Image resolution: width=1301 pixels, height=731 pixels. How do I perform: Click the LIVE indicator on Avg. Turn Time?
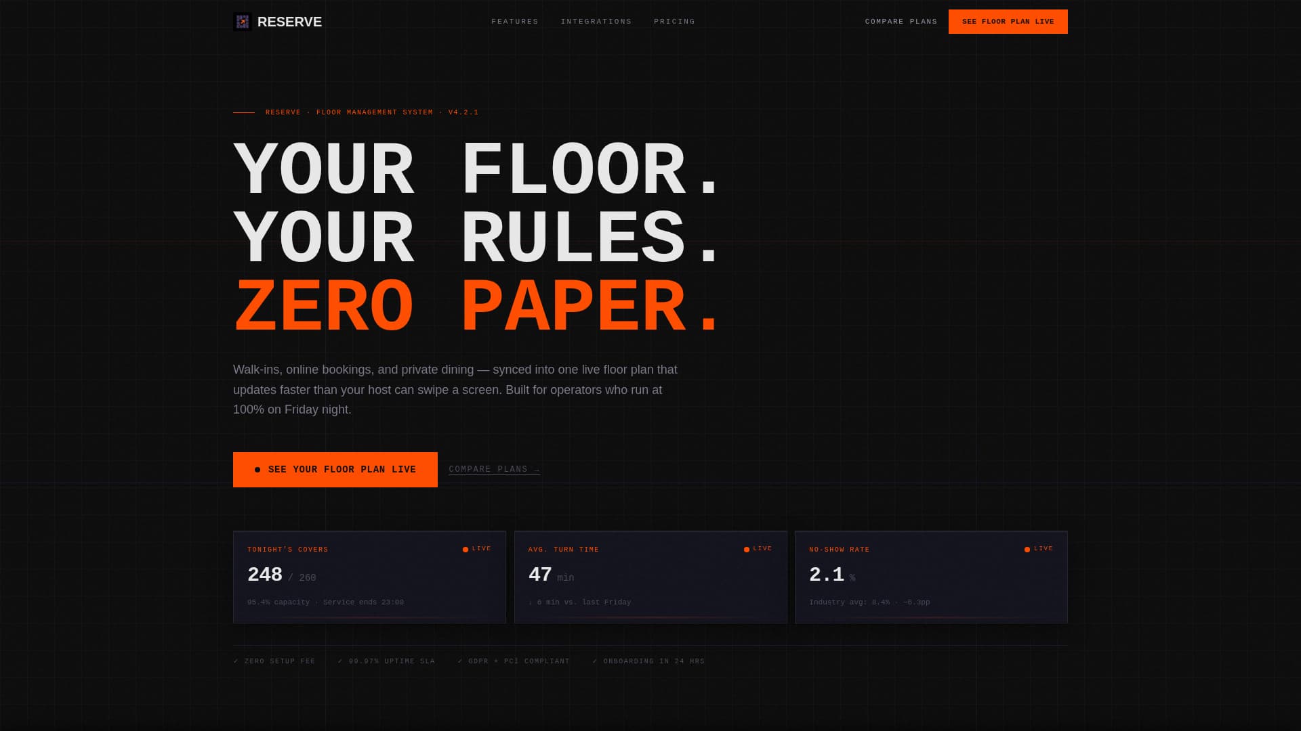758,549
